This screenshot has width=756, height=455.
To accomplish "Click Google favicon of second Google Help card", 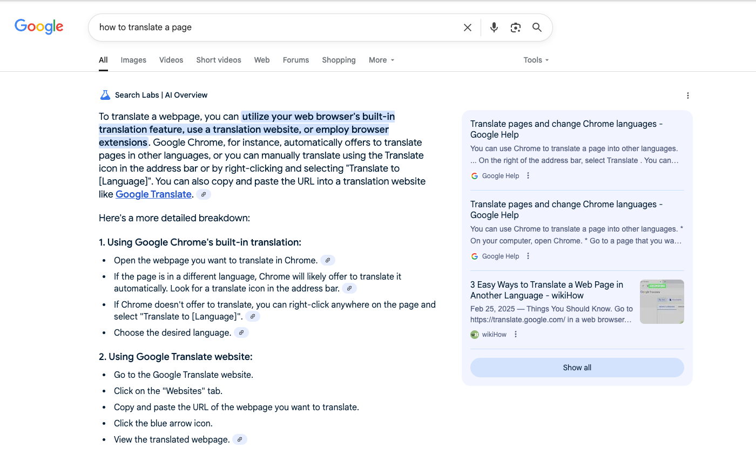I will coord(475,256).
